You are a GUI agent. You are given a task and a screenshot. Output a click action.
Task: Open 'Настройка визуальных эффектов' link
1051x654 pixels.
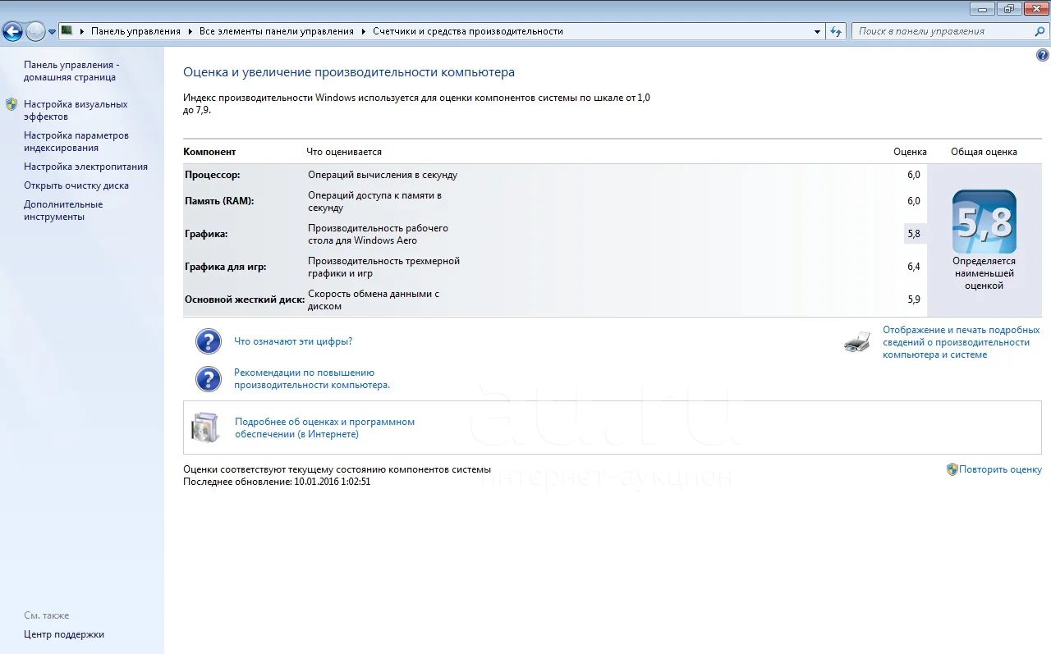[76, 110]
